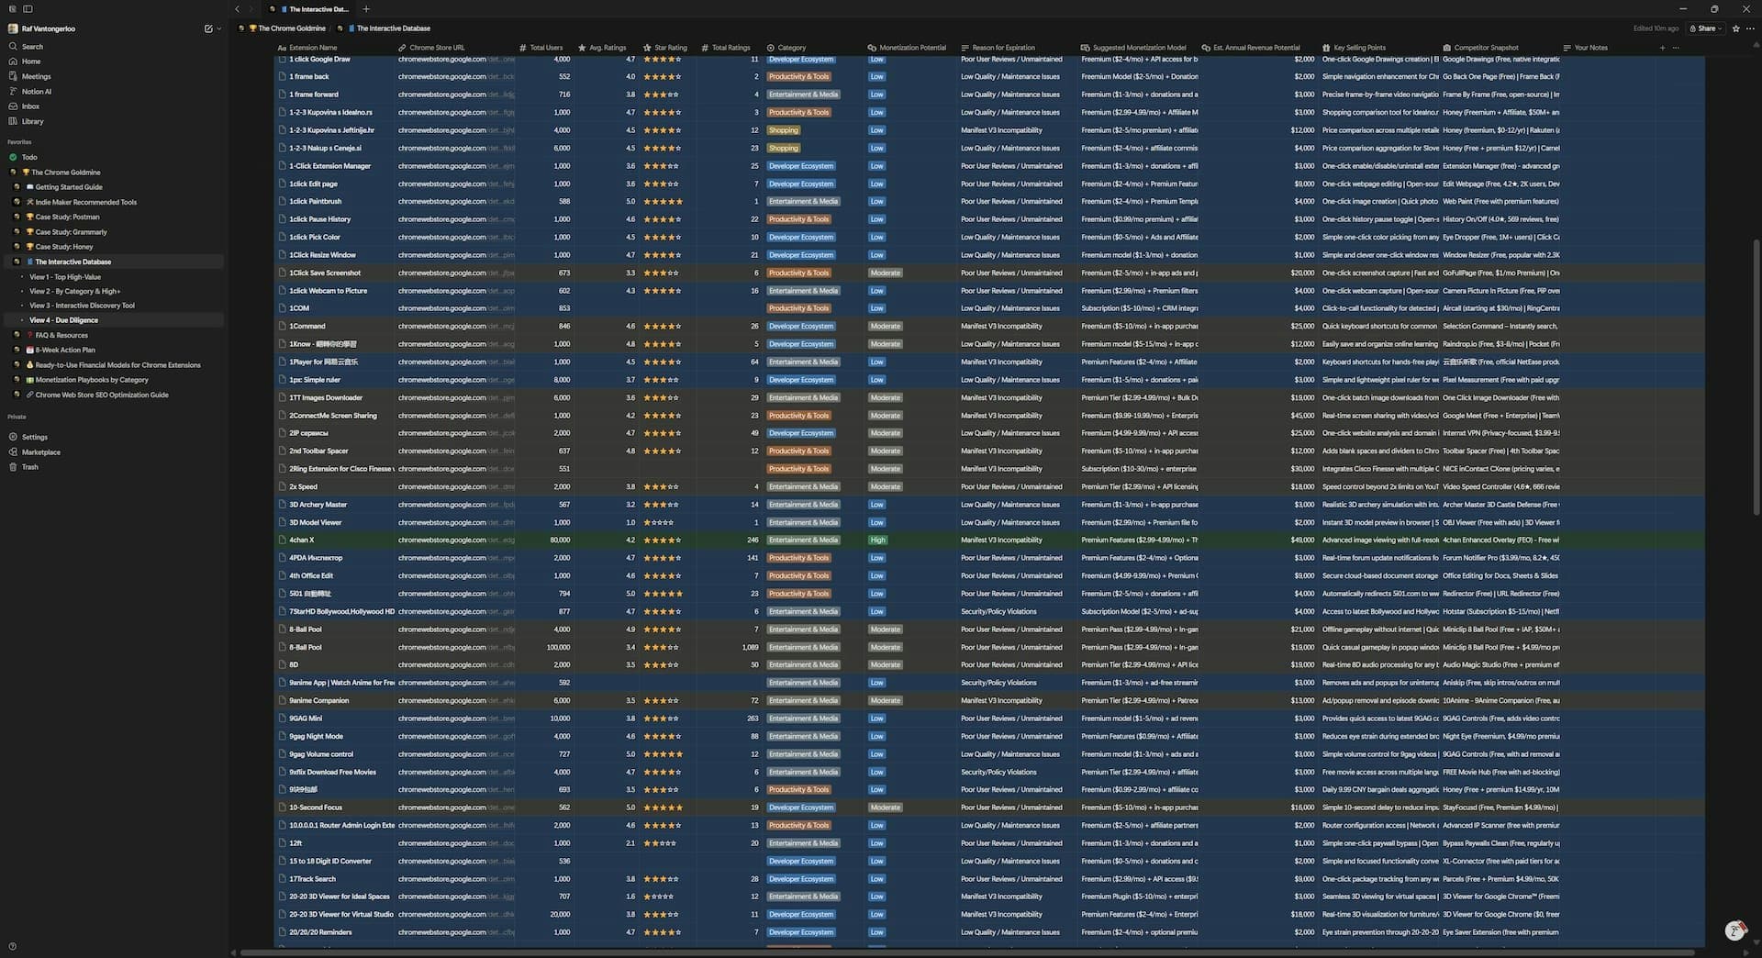Add a new property with the plus icon
Screen dimensions: 1762x958
click(x=1663, y=47)
